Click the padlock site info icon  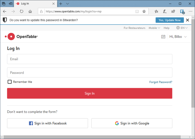tap(41, 11)
